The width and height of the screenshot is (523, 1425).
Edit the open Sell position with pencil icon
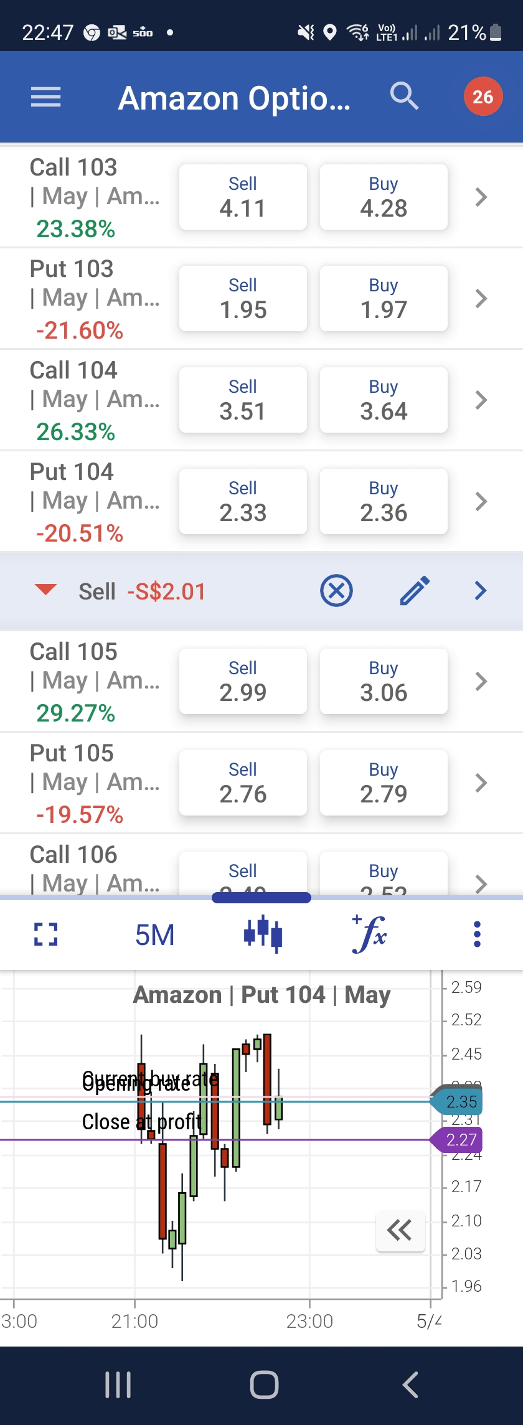[x=415, y=591]
